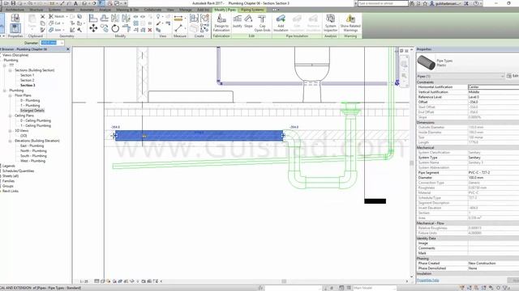Click Cap Open Ends tool
The height and width of the screenshot is (291, 519).
[262, 23]
